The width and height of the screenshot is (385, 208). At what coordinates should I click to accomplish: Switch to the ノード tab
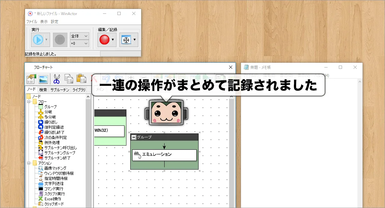click(x=31, y=89)
